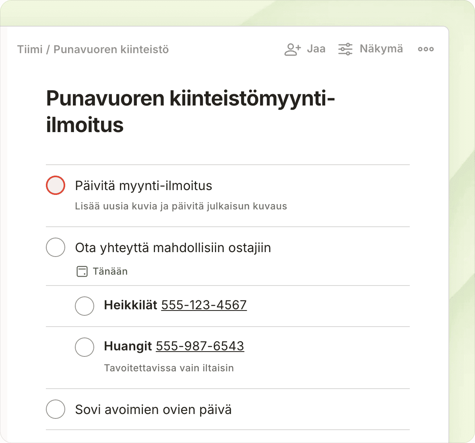Click the add-person share icon
475x443 pixels.
pos(292,49)
